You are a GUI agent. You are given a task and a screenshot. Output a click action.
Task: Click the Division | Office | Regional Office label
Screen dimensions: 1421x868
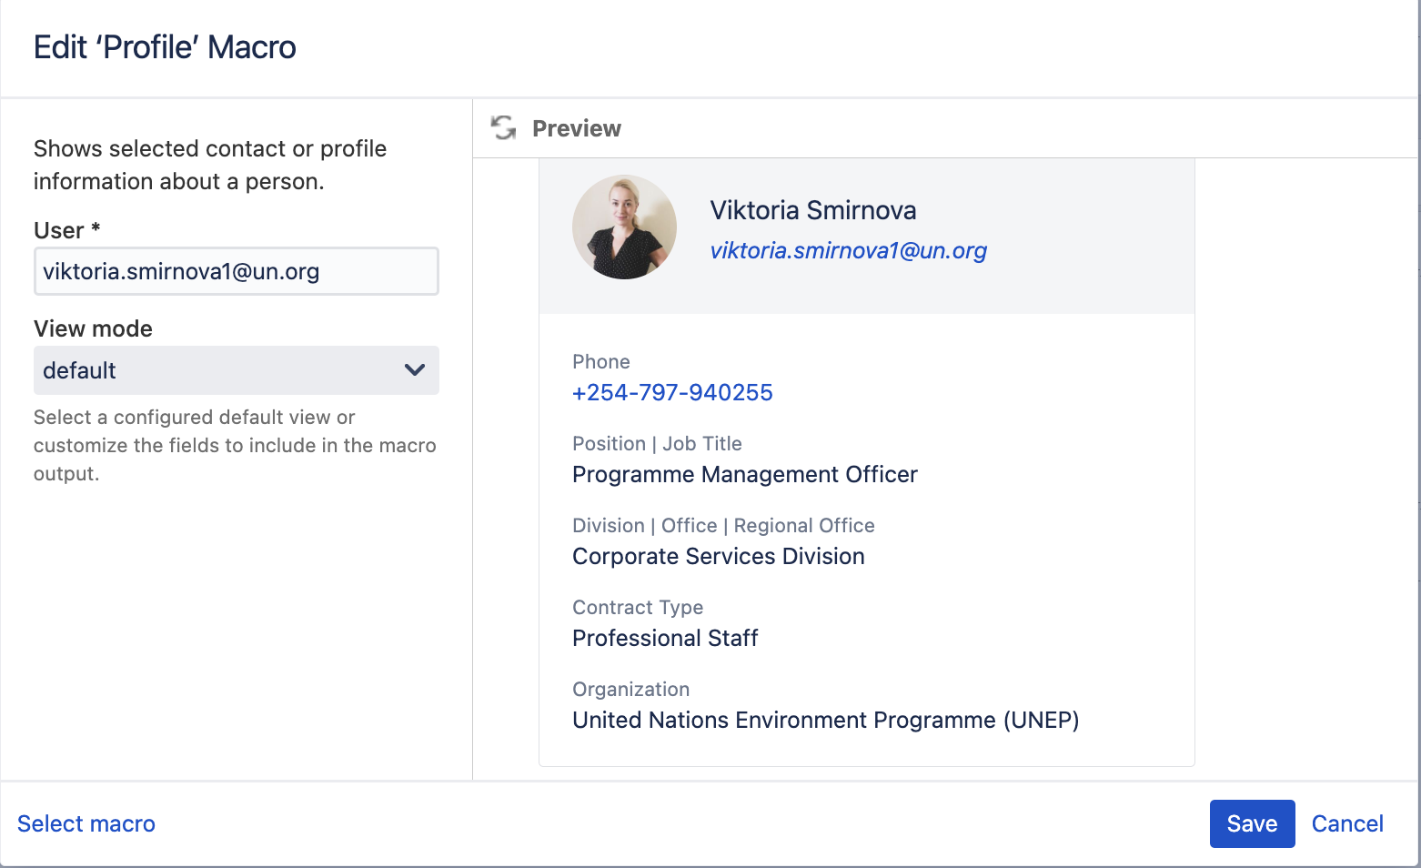click(x=723, y=525)
